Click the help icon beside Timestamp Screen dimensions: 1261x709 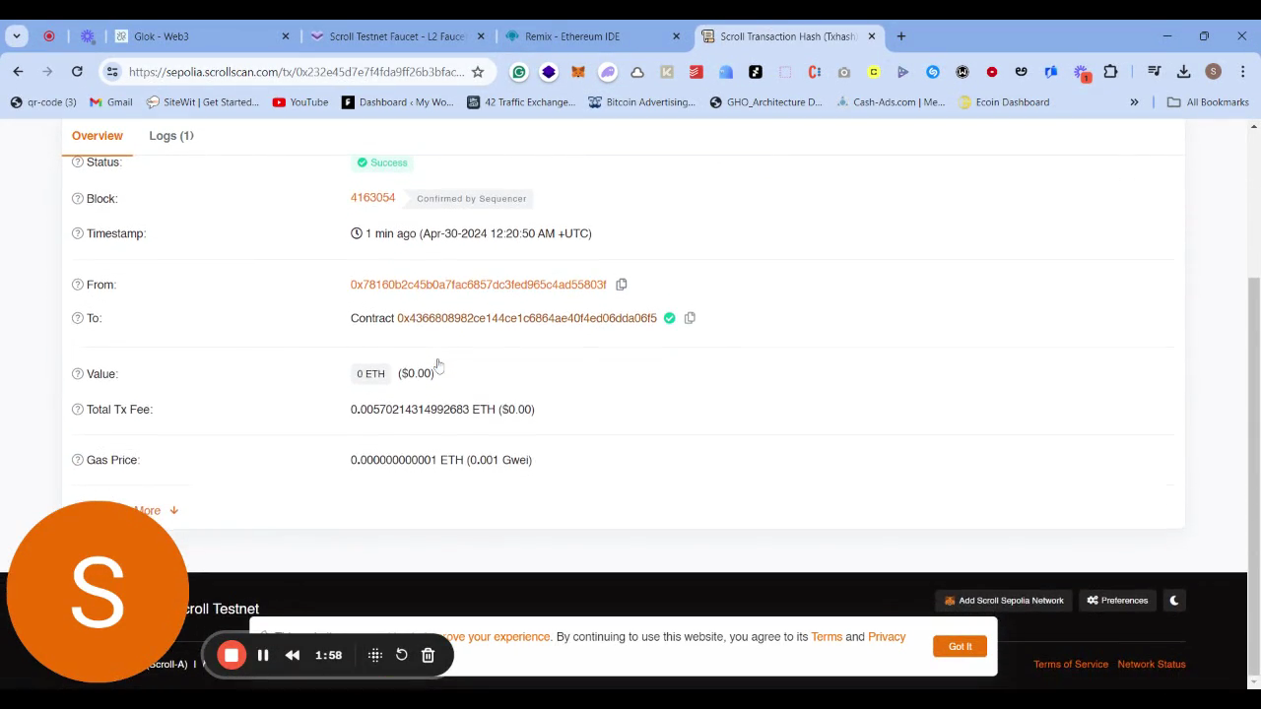(x=78, y=233)
